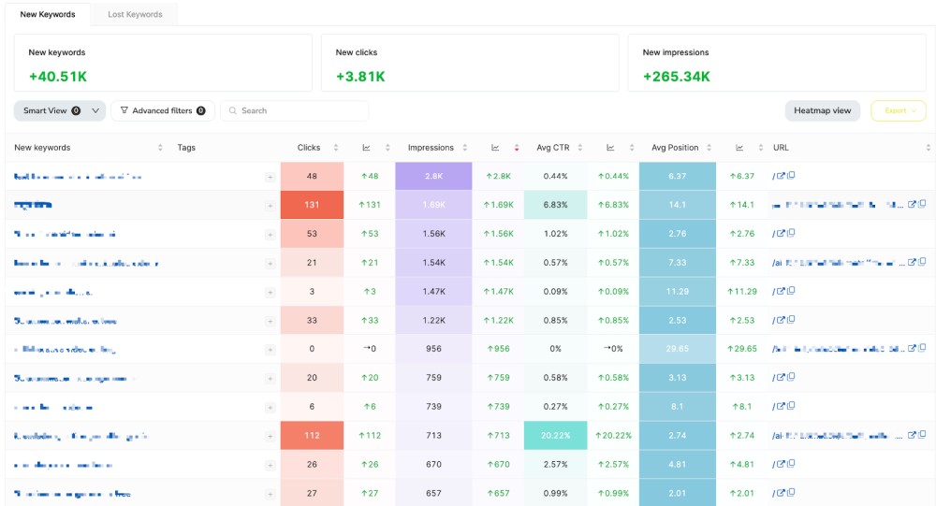Click the plus tag icon in the 131 clicks row
This screenshot has width=936, height=506.
270,205
